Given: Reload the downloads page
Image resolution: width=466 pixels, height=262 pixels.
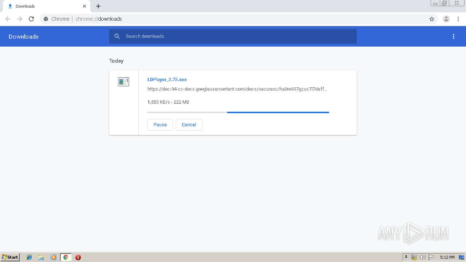Looking at the screenshot, I should click(31, 19).
